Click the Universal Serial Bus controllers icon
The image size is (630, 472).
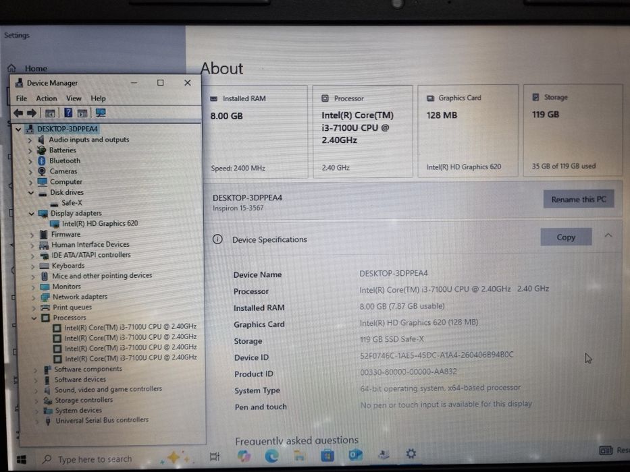(x=48, y=421)
